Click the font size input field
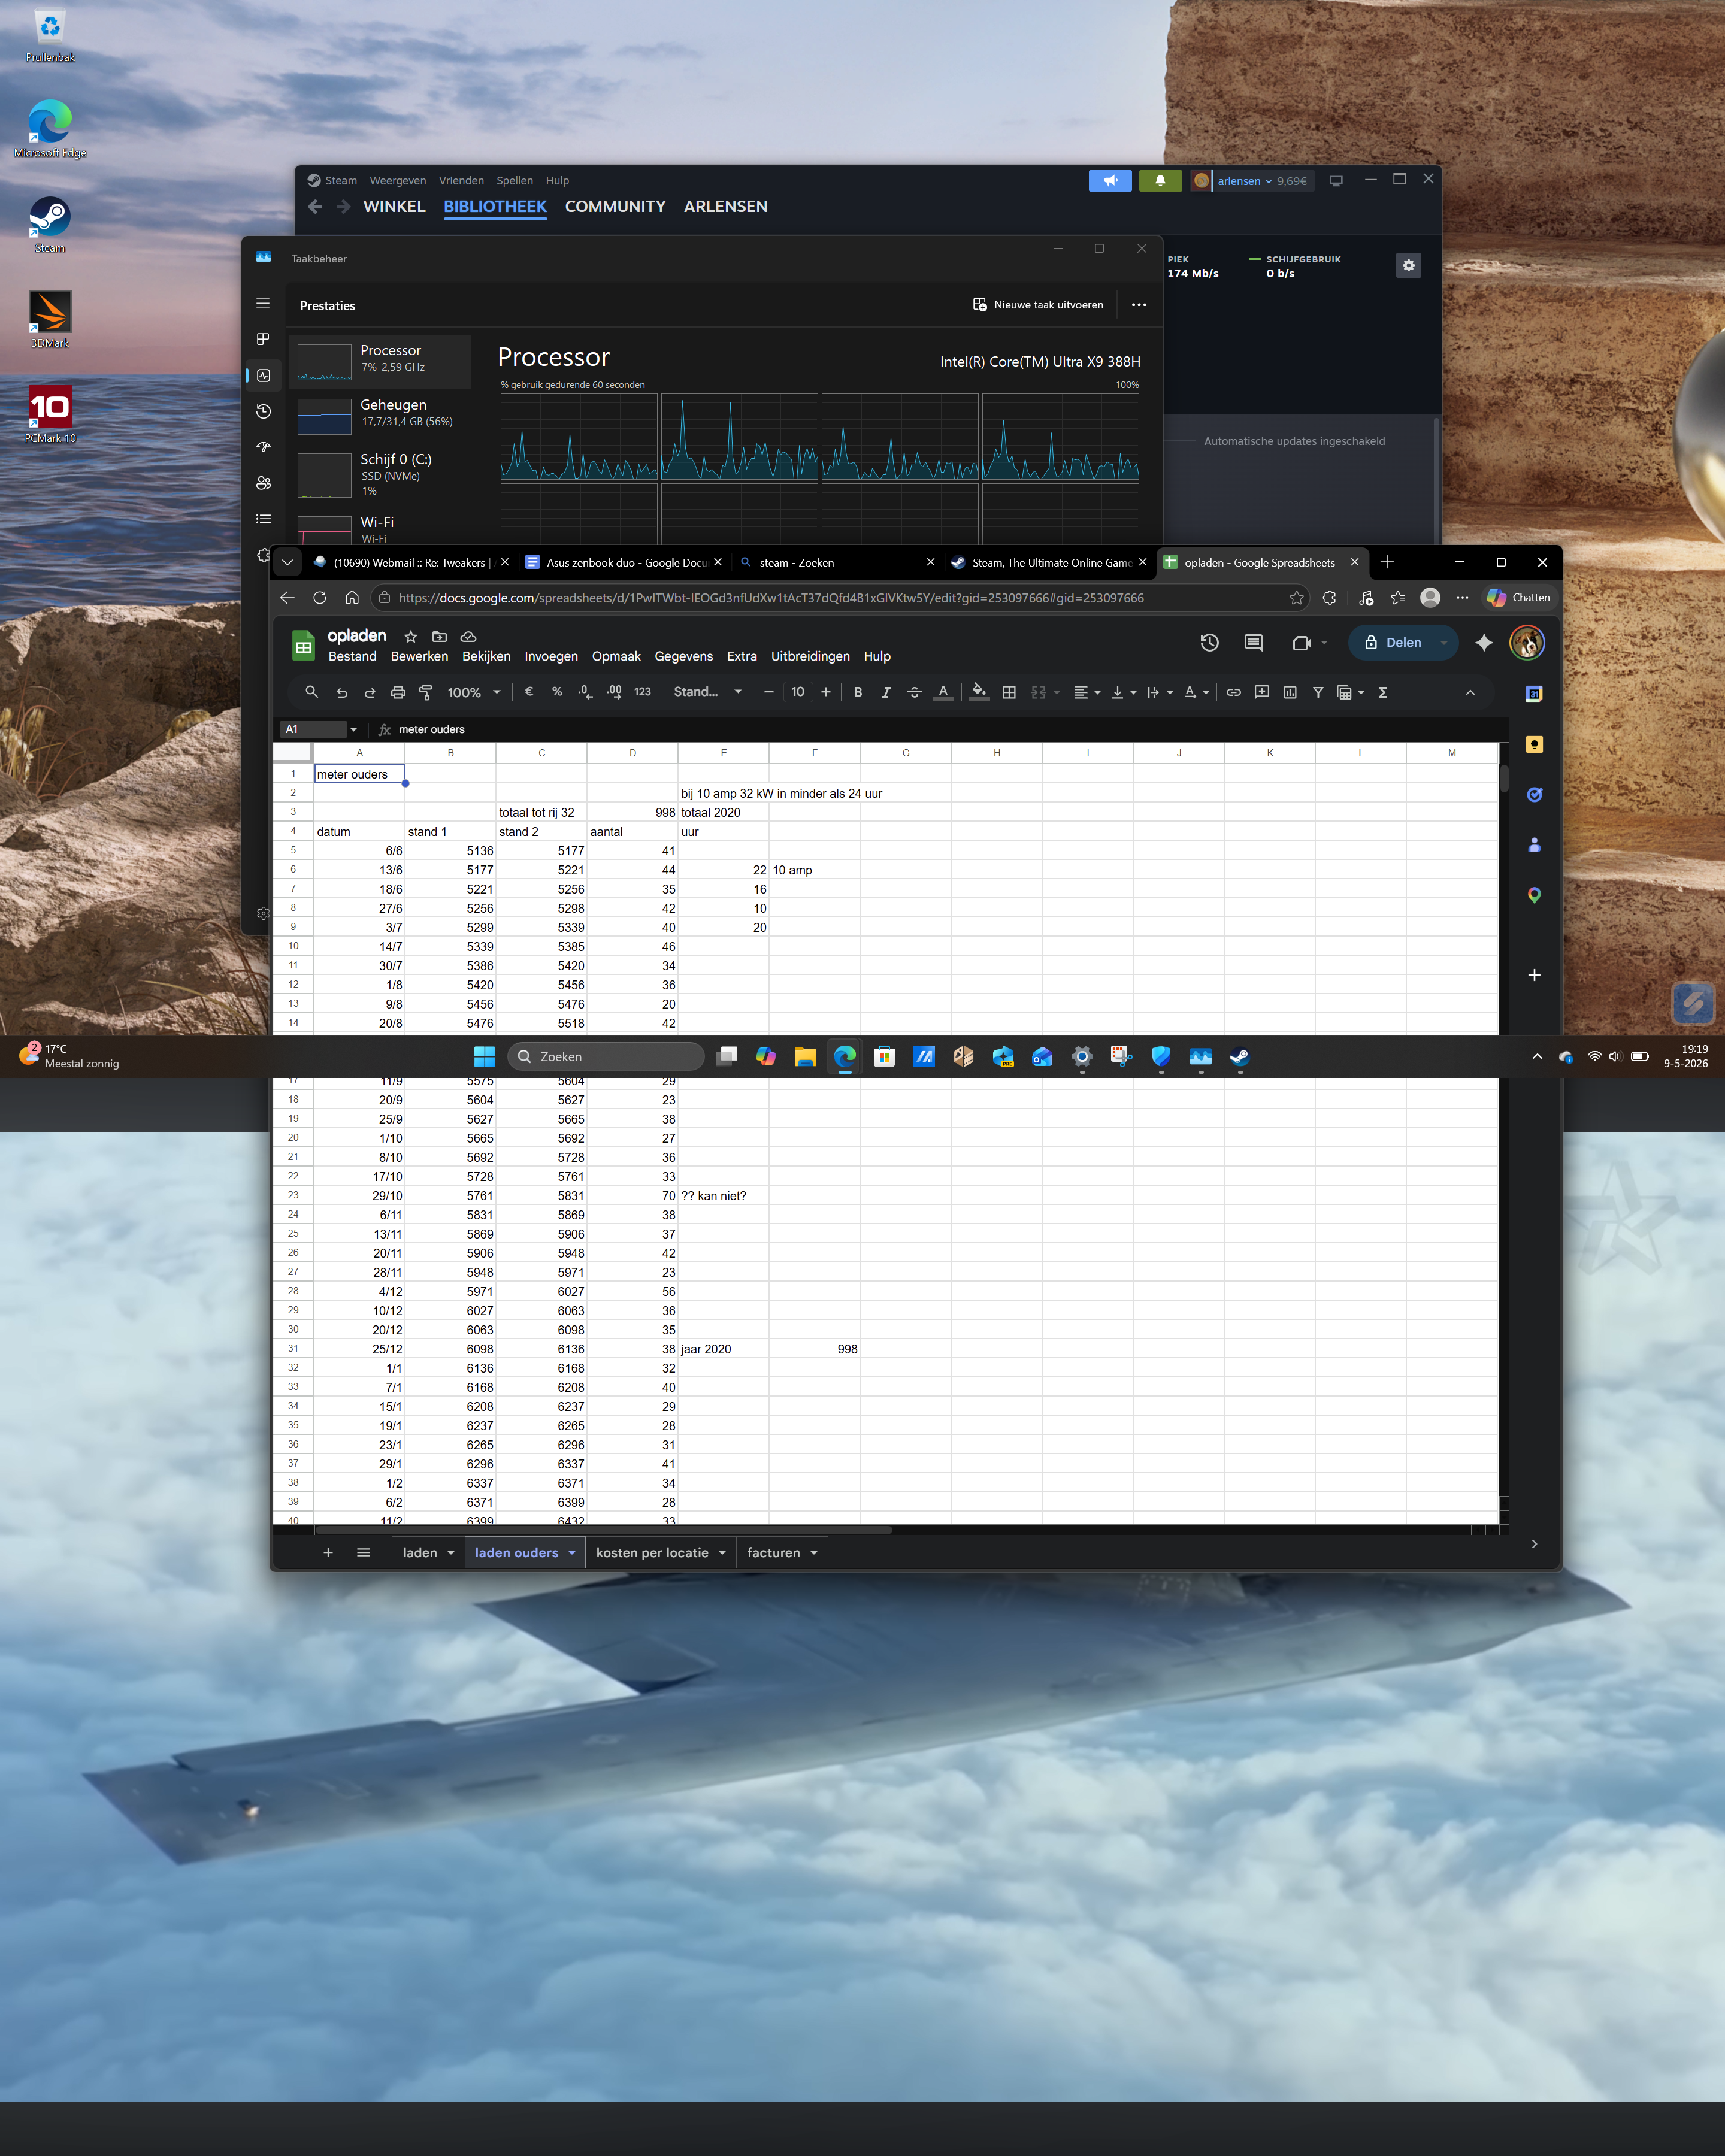The image size is (1725, 2156). click(798, 692)
